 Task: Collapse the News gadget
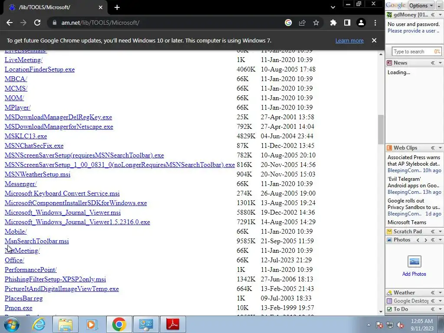click(433, 63)
